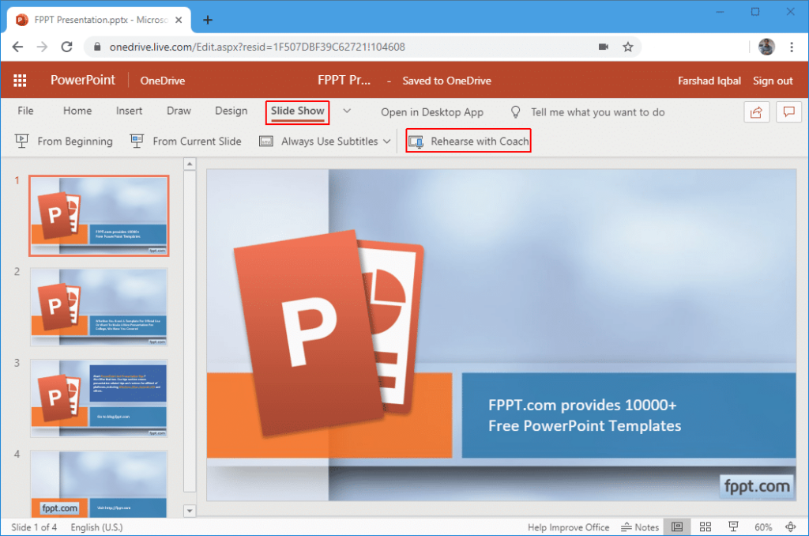Bookmark the page with the star icon
Viewport: 809px width, 536px height.
pyautogui.click(x=628, y=47)
